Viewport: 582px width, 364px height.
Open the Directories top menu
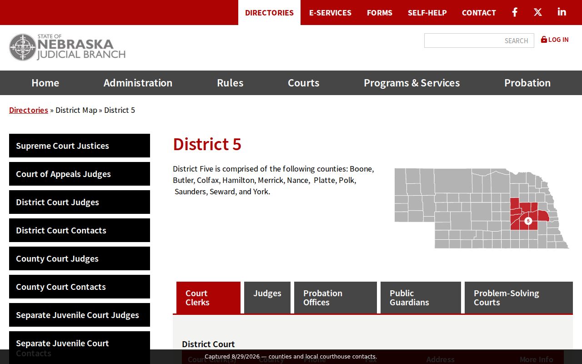click(x=269, y=12)
